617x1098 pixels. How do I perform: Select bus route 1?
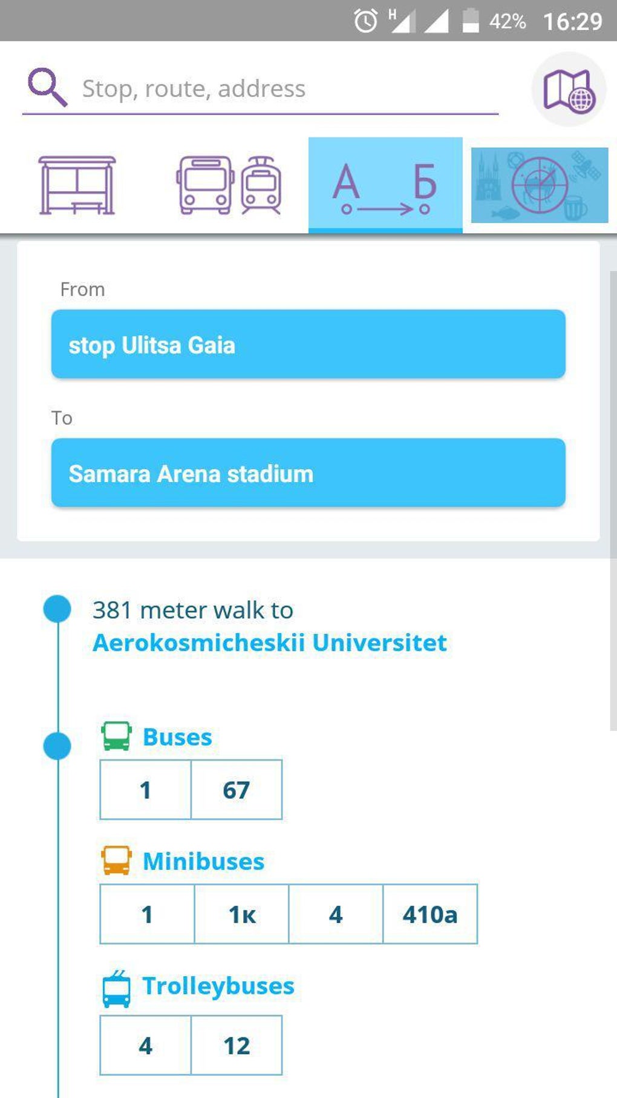tap(145, 790)
